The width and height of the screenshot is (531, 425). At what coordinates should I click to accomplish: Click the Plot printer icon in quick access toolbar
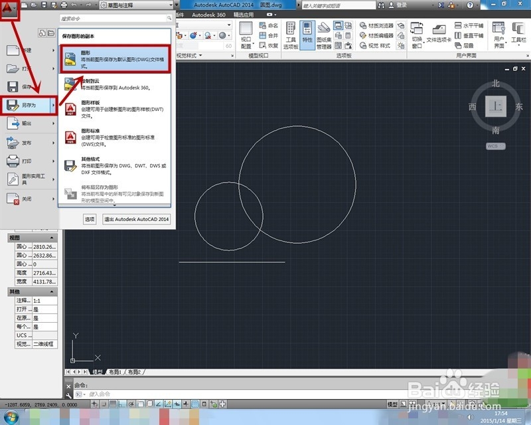pos(64,5)
